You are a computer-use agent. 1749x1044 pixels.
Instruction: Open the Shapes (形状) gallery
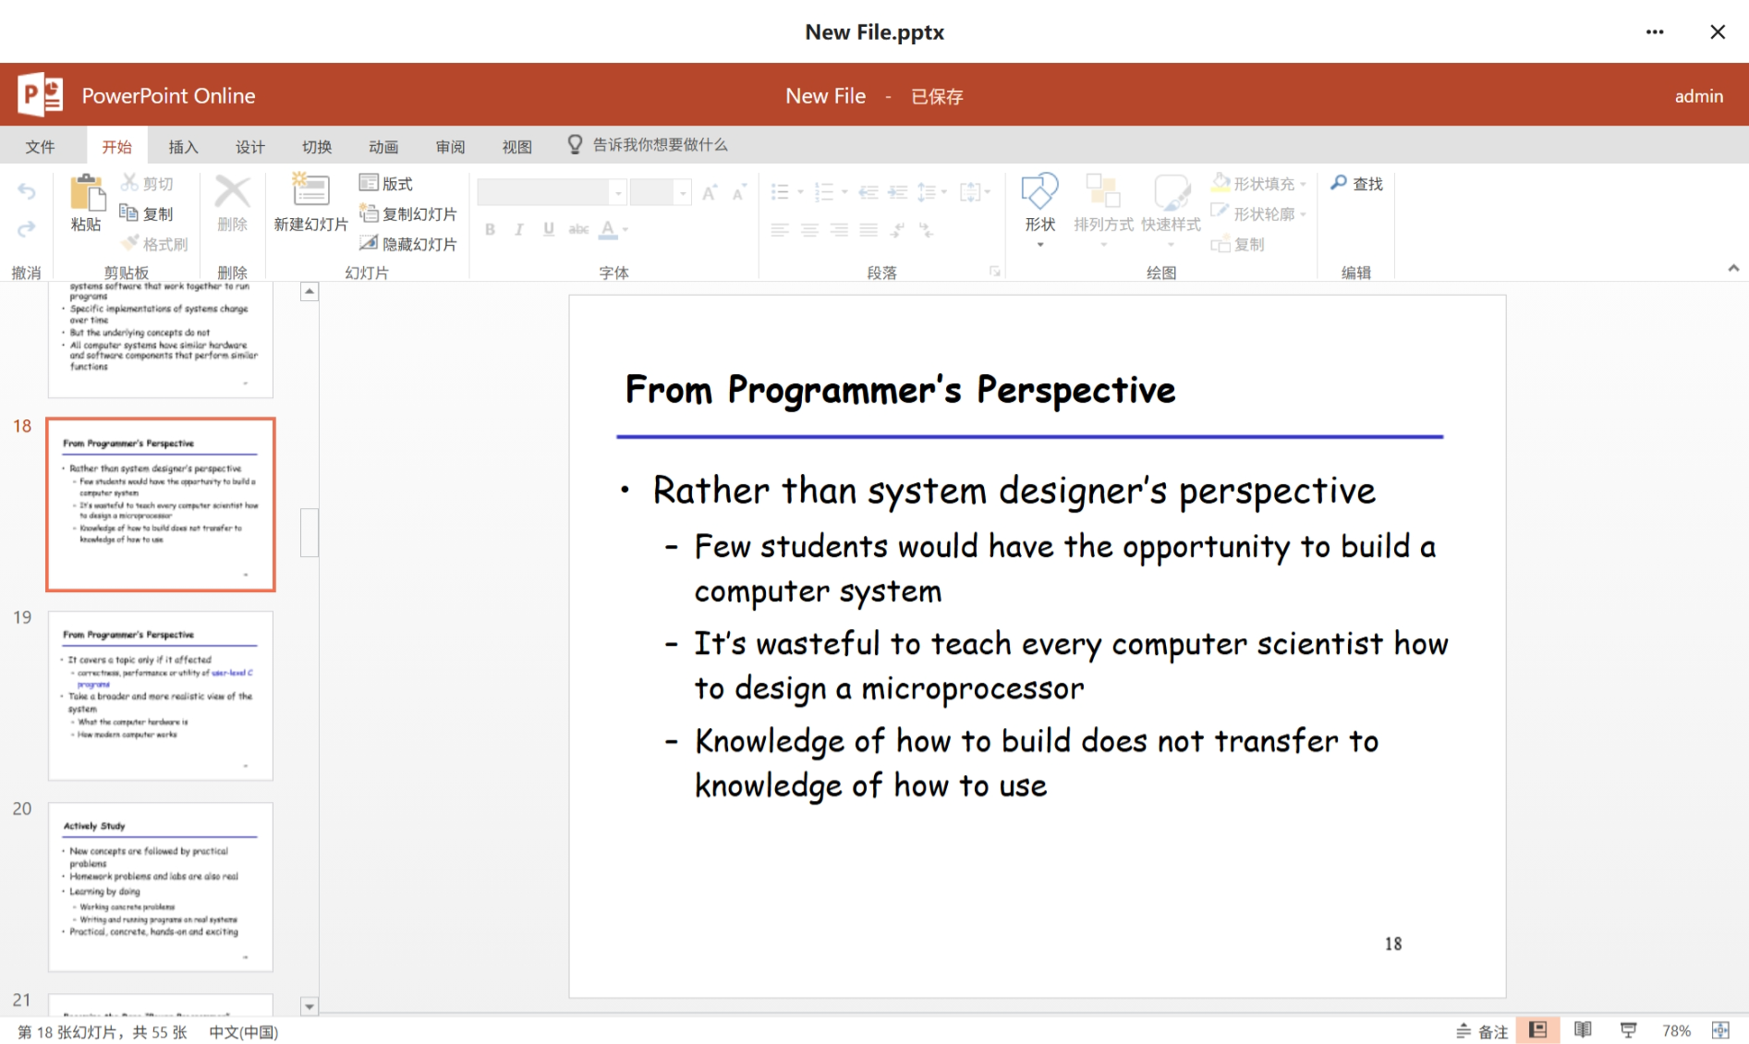point(1039,193)
